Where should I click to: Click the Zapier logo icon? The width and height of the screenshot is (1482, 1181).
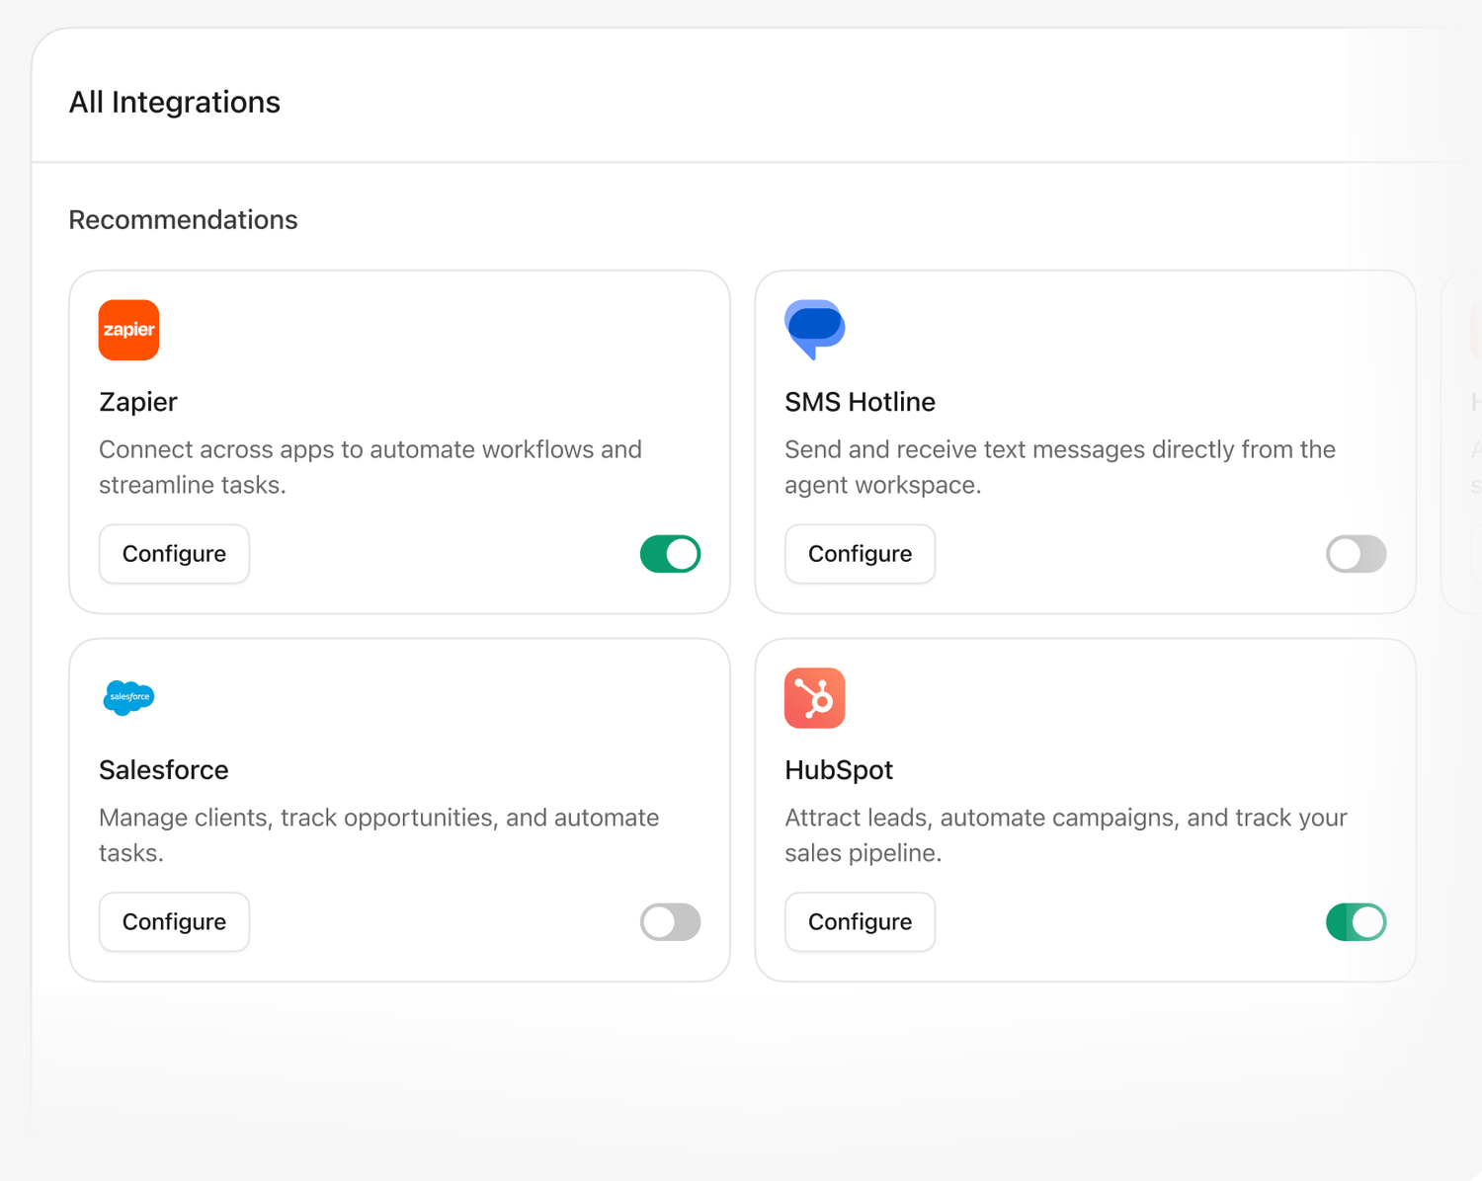click(128, 330)
